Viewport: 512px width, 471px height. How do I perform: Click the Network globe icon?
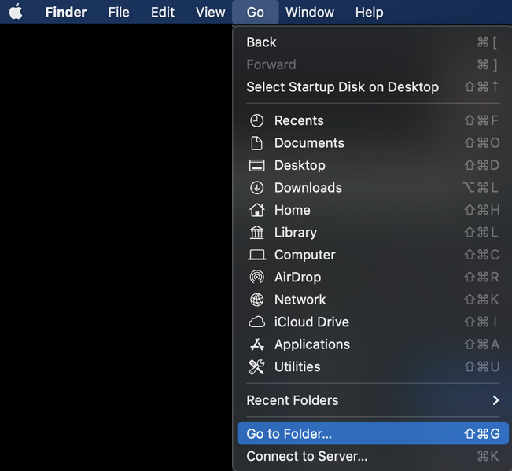click(x=256, y=300)
